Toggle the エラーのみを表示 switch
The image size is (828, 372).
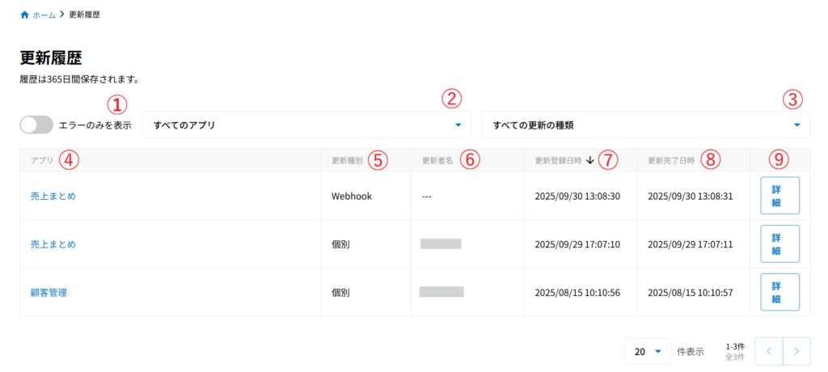point(36,125)
